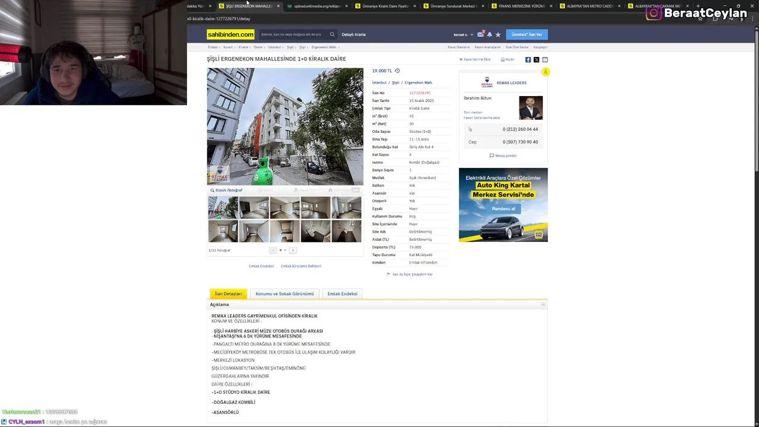Screen dimensions: 759x427
Task: Select Konumu ve Sokak Görünümü tab
Action: click(x=285, y=294)
